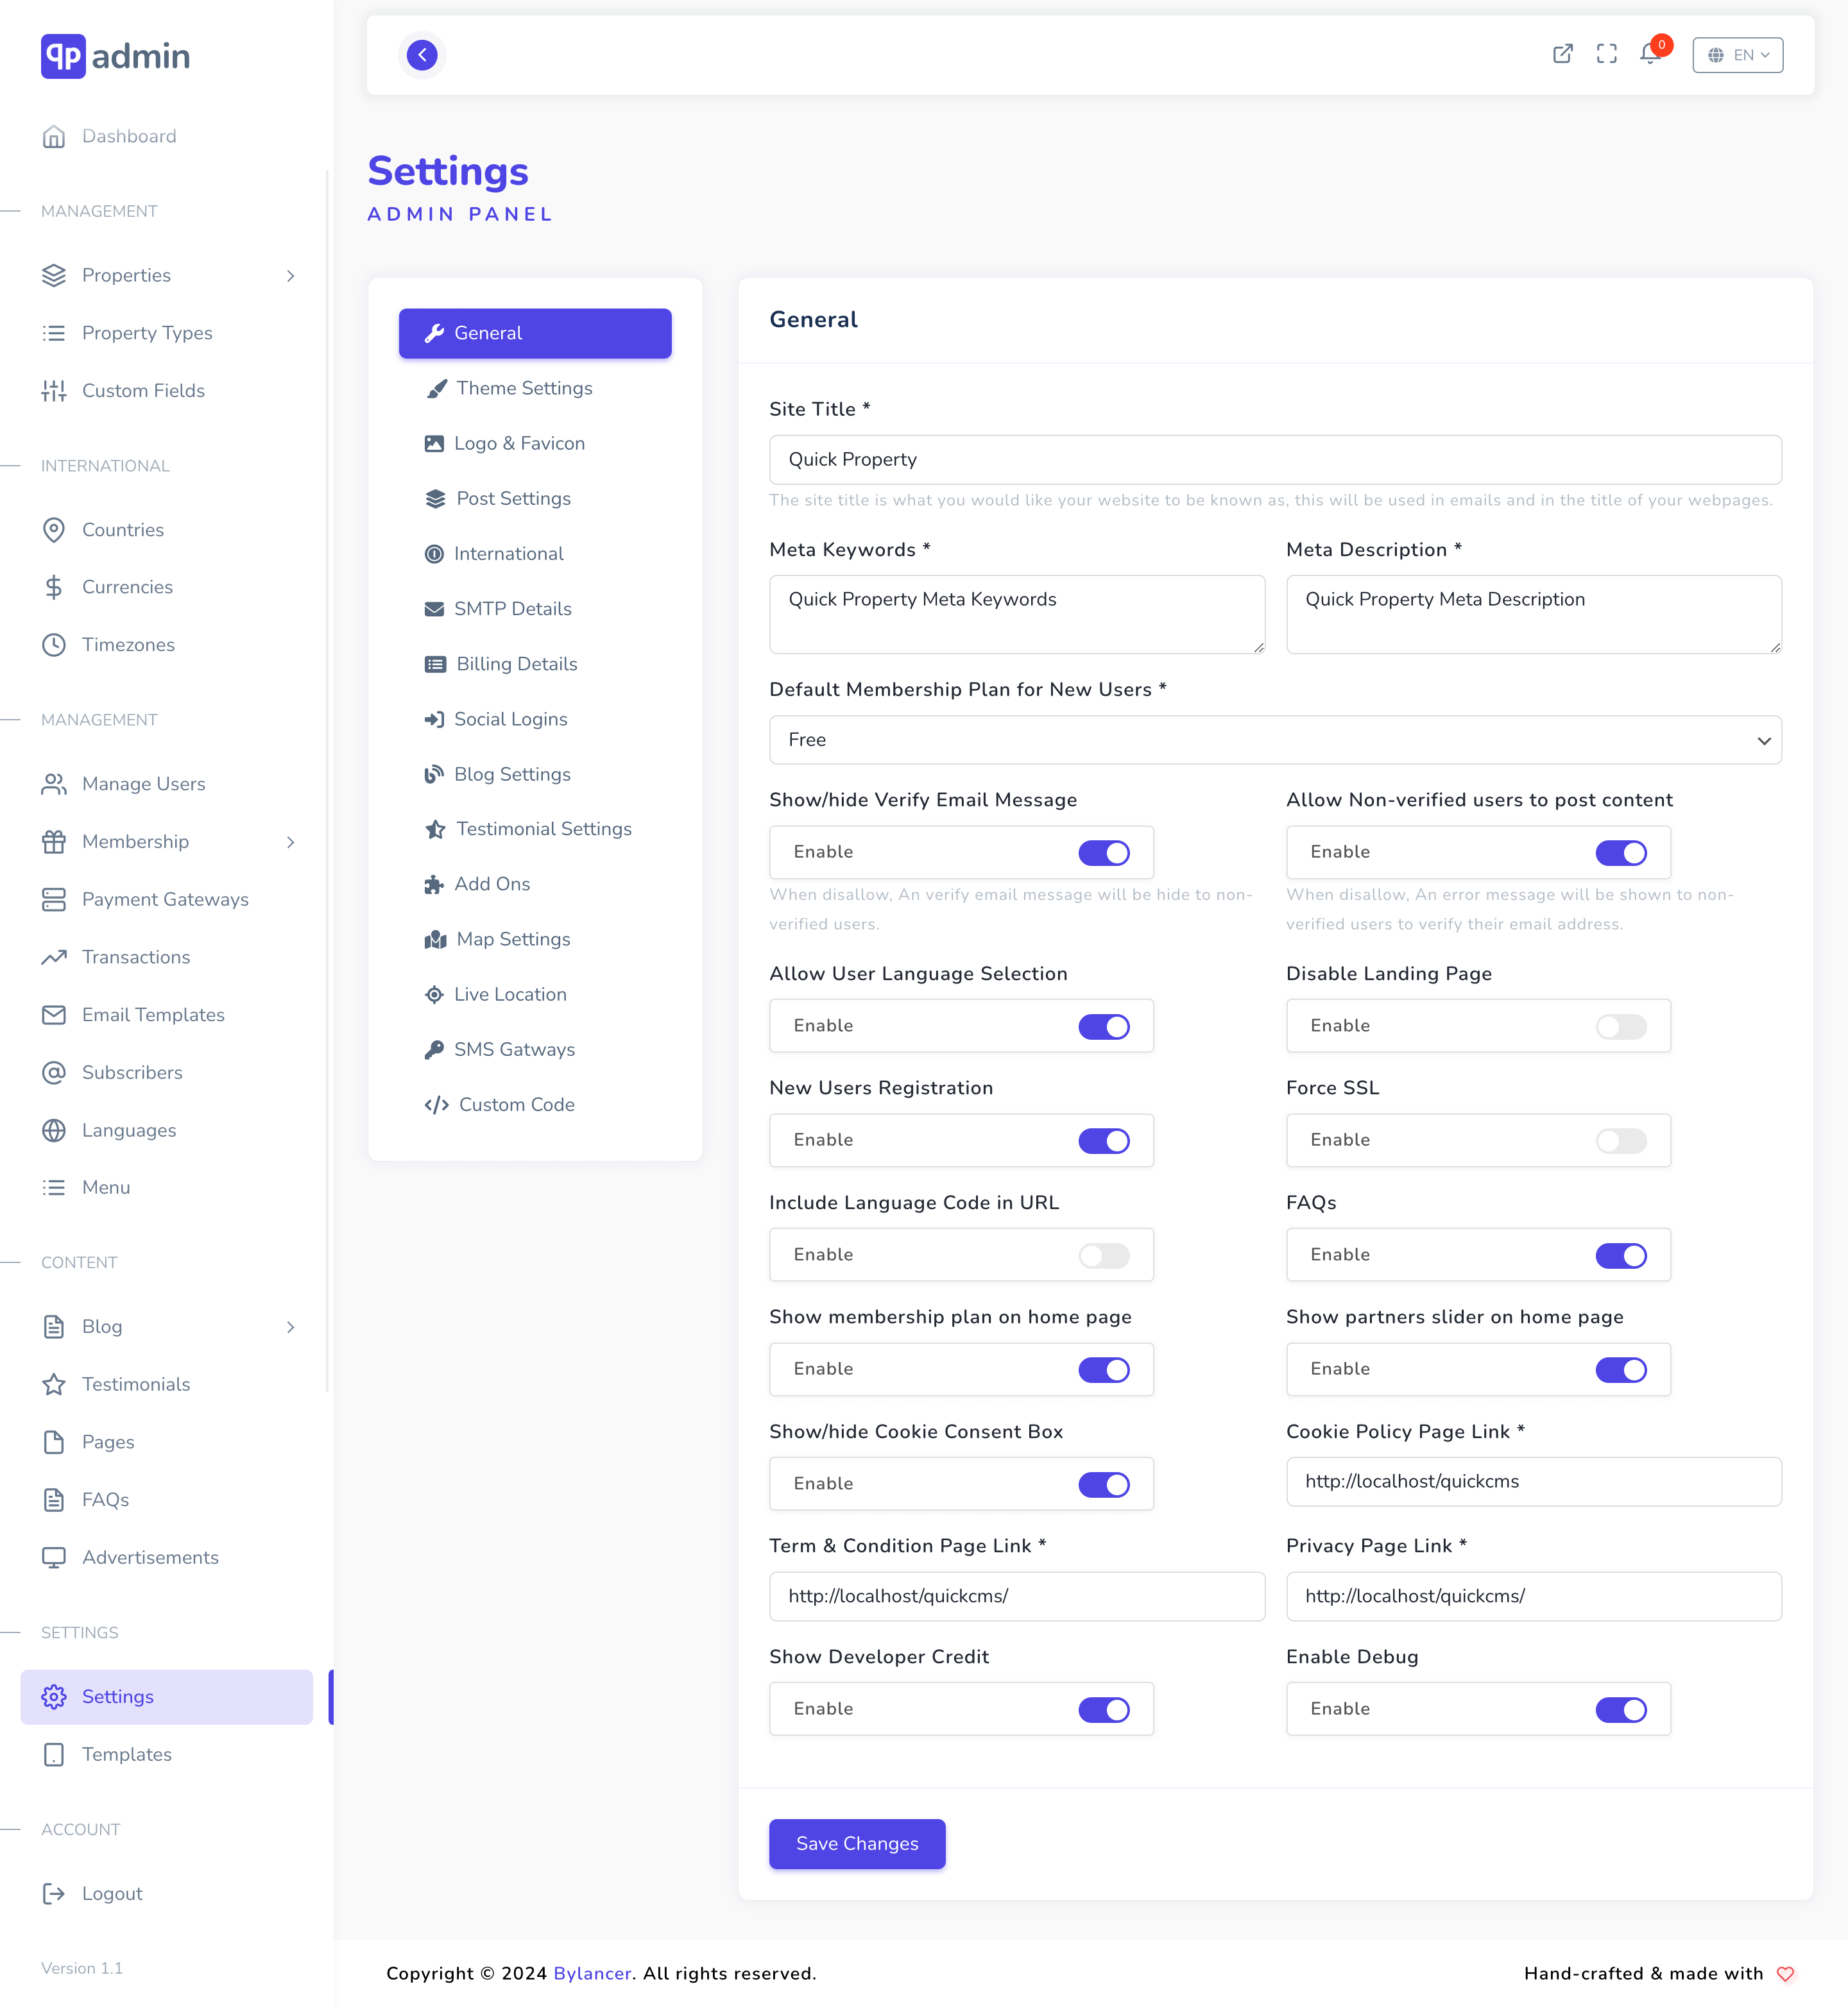Click Term & Condition Page Link field
Image resolution: width=1848 pixels, height=2009 pixels.
tap(1017, 1596)
